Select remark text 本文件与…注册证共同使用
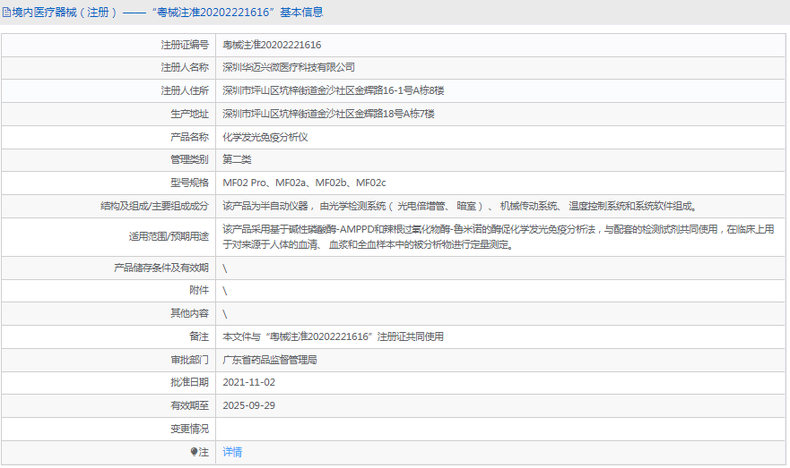 (333, 336)
